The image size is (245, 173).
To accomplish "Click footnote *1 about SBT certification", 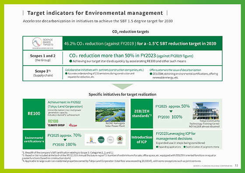I will 68,152.
